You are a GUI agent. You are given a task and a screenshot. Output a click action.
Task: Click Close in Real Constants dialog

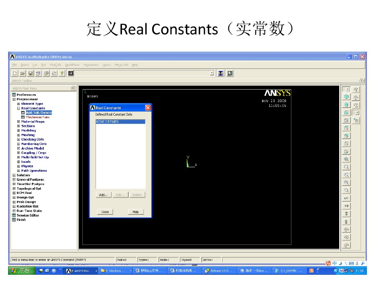(105, 212)
